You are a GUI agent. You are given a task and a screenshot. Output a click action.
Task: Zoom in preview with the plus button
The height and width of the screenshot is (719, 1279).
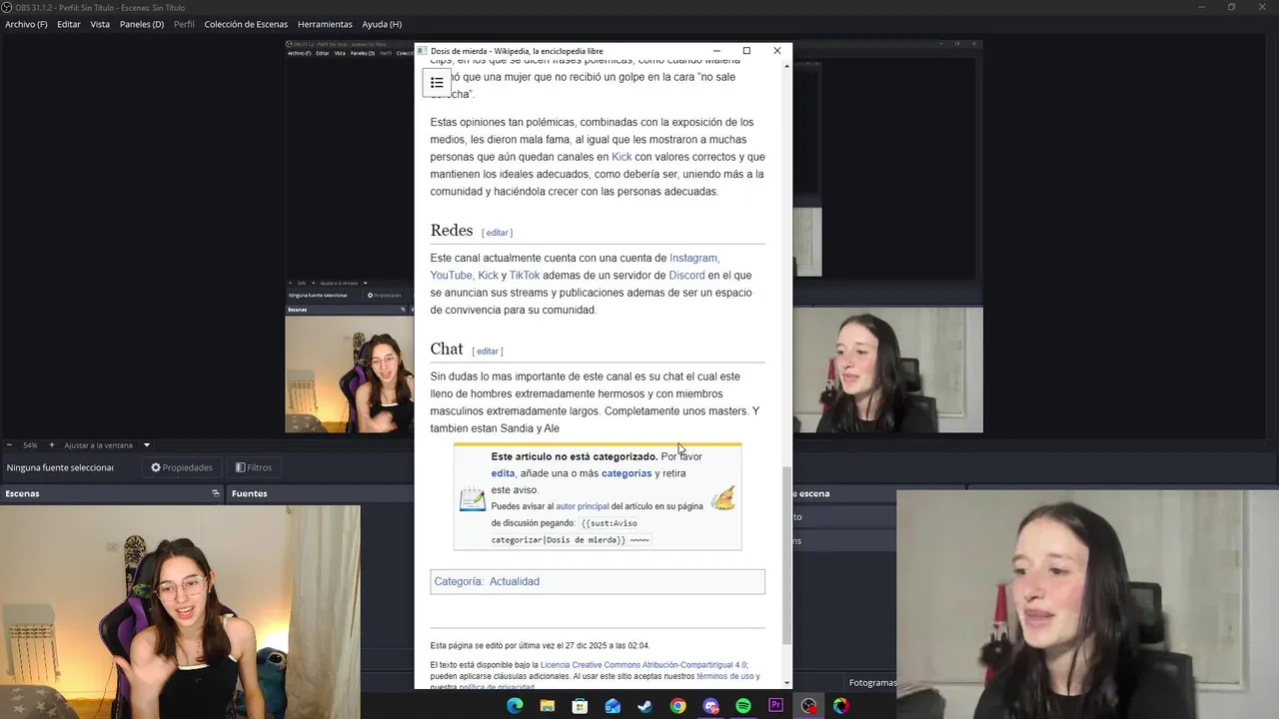[x=52, y=445]
